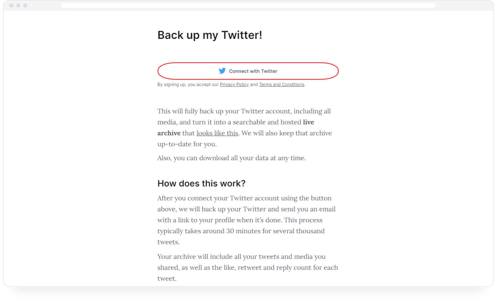Select the Connect with Twitter label text
This screenshot has width=497, height=304.
253,71
